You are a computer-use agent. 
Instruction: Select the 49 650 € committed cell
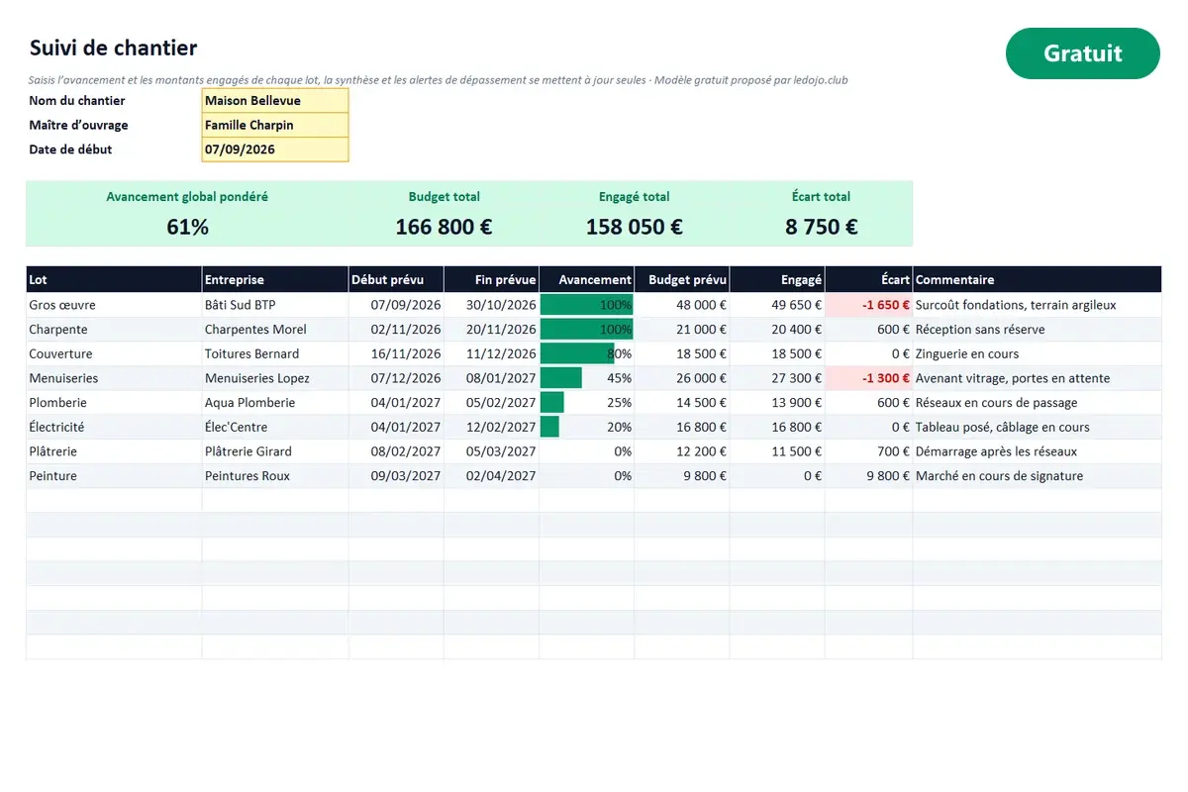777,305
